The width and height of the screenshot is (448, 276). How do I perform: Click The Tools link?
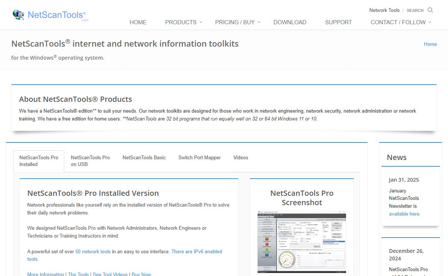click(x=78, y=275)
